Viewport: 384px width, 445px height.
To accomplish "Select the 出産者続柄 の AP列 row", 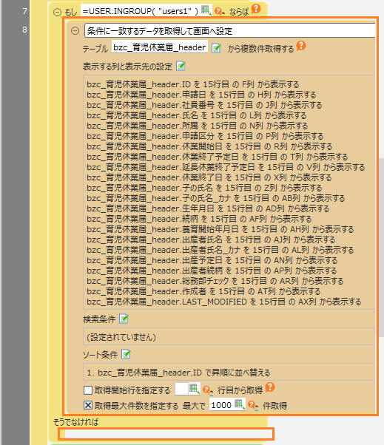I will (212, 271).
